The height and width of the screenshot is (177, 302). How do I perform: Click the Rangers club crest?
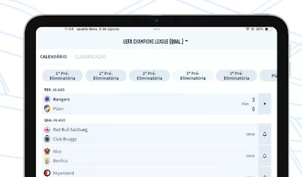(47, 99)
